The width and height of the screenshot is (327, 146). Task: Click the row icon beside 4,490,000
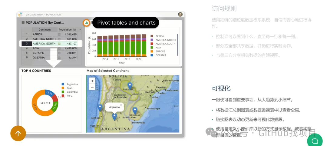coord(59,48)
